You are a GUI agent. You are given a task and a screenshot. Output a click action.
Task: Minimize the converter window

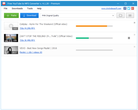click(x=118, y=4)
